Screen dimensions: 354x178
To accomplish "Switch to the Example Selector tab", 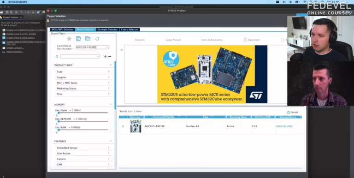I will 107,30.
